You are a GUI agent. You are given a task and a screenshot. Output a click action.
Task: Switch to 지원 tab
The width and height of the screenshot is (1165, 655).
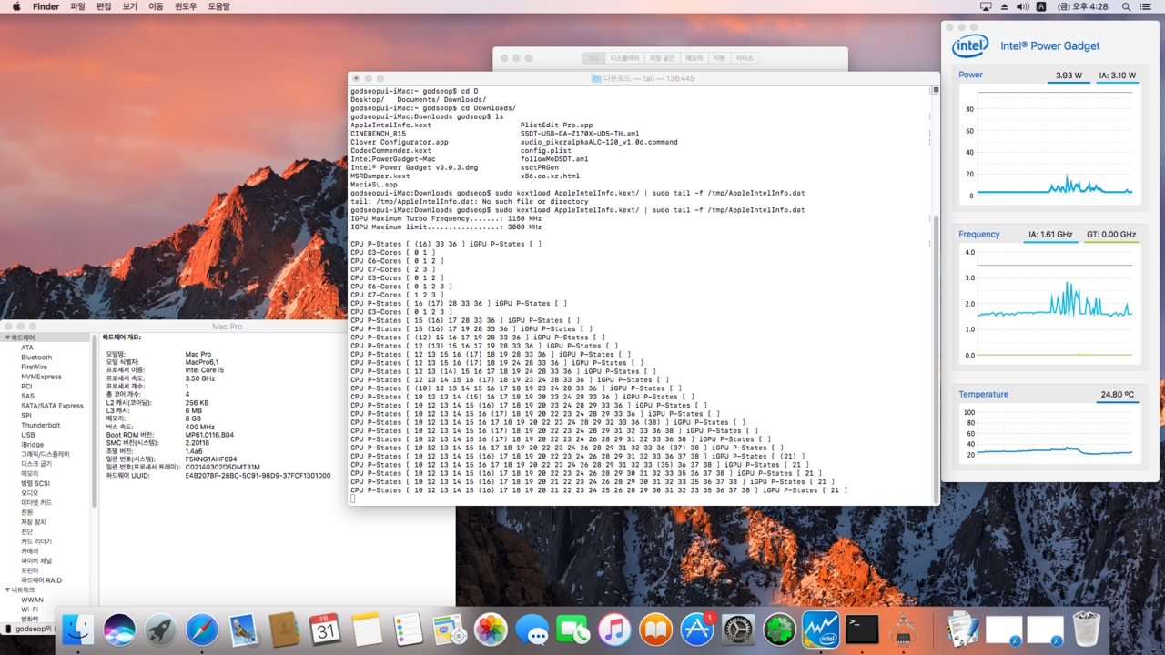[719, 58]
